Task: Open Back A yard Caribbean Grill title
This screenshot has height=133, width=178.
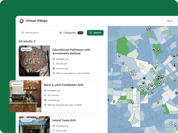Action: (64, 85)
